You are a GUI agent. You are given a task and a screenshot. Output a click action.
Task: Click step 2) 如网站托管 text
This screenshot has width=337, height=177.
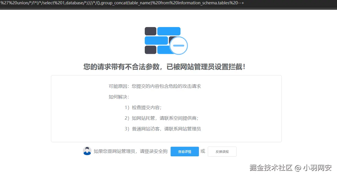[x=162, y=118]
